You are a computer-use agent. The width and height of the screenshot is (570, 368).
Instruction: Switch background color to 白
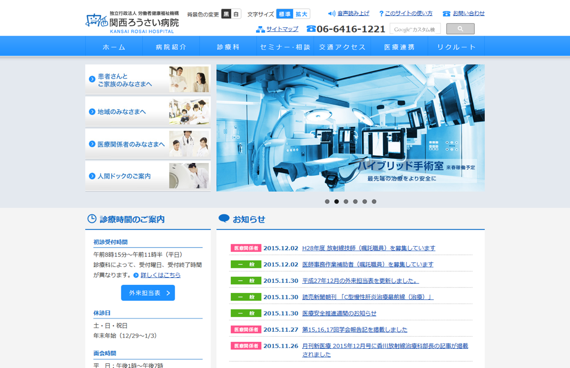point(237,14)
